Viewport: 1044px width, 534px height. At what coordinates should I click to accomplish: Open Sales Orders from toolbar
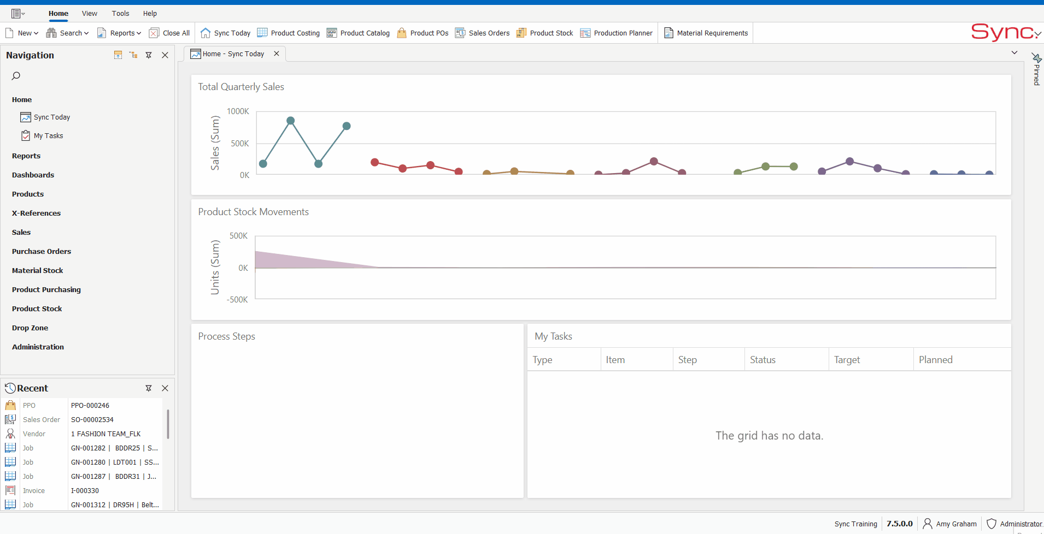pyautogui.click(x=482, y=33)
